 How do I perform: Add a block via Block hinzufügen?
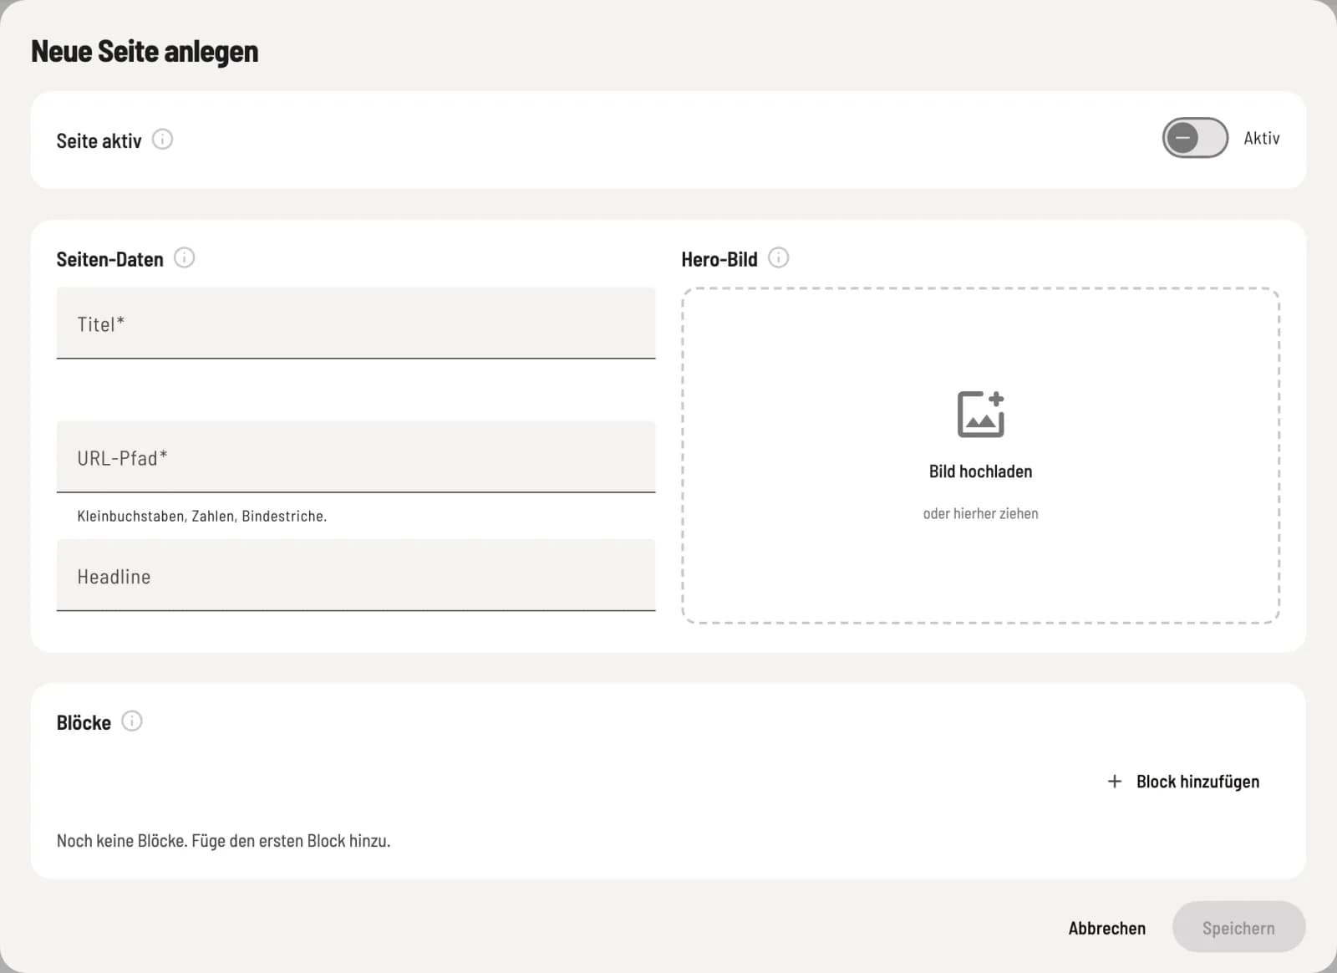[1182, 782]
